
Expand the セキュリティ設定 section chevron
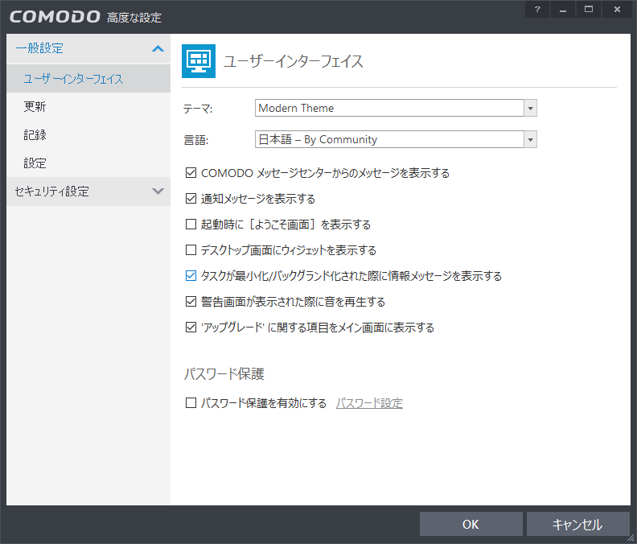[x=158, y=191]
